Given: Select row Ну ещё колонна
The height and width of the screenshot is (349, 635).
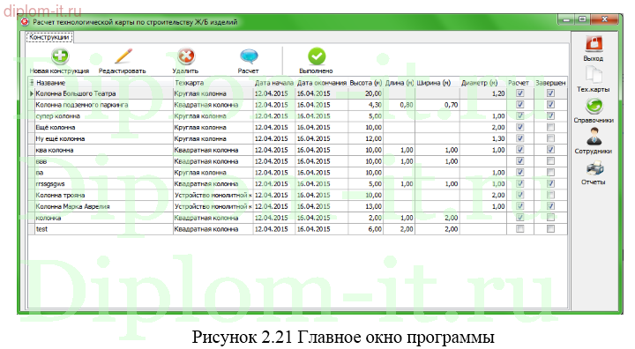Looking at the screenshot, I should (298, 138).
